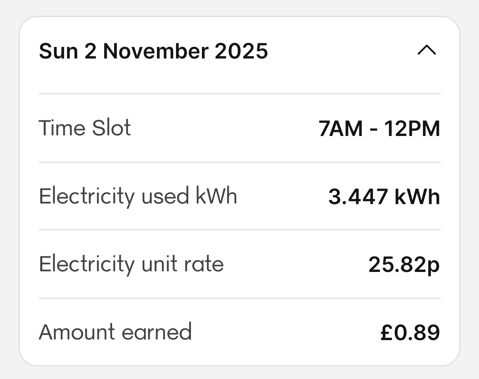Click the year 2025 in the heading

pyautogui.click(x=241, y=51)
